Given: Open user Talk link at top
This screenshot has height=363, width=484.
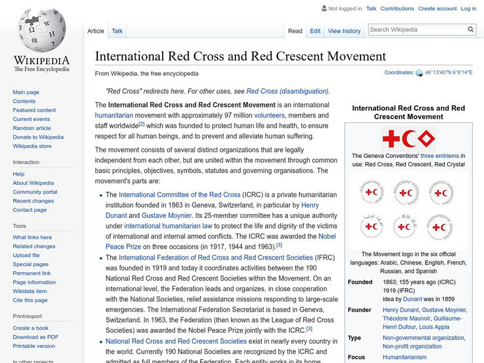Looking at the screenshot, I should click(x=371, y=8).
